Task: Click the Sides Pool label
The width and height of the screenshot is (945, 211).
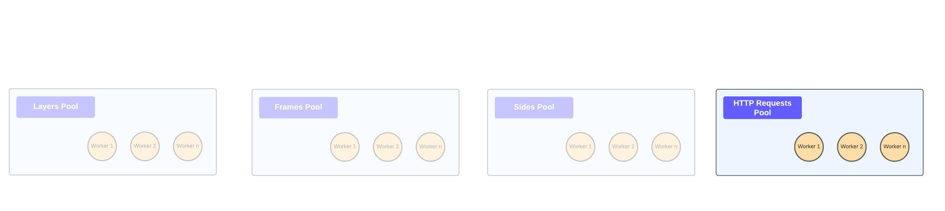Action: (534, 107)
